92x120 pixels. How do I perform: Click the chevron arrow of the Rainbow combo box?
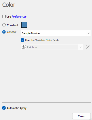81,47
